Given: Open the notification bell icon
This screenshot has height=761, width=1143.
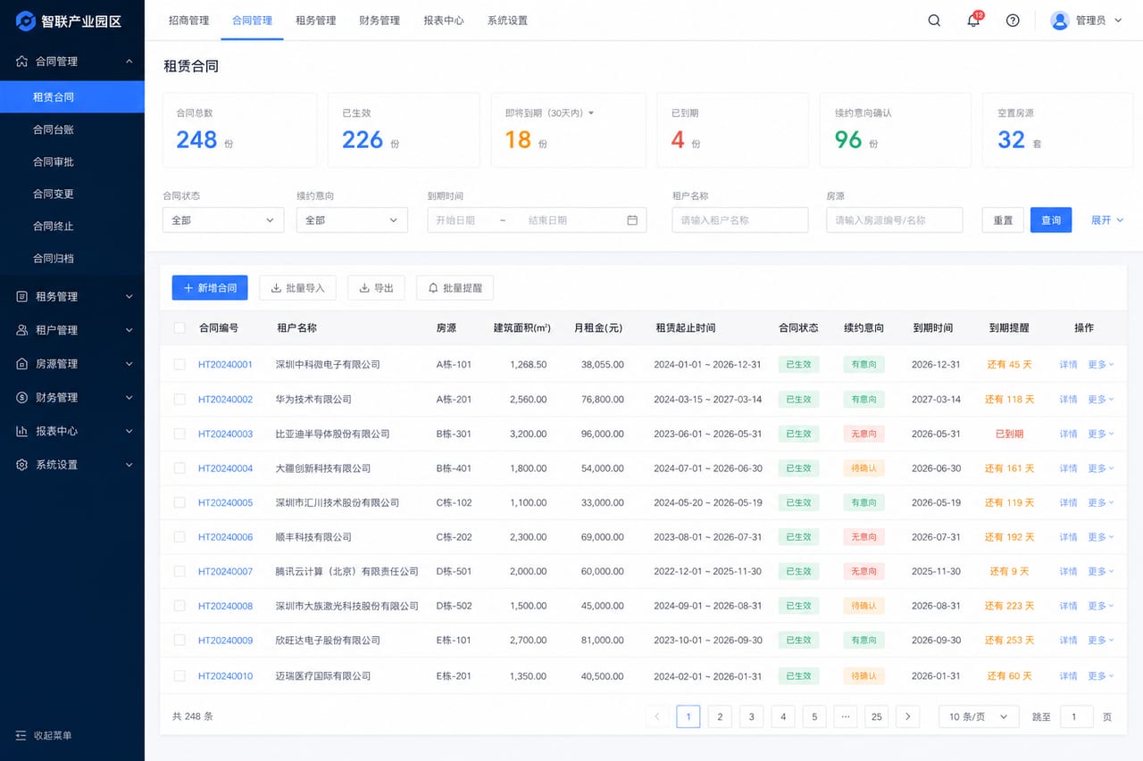Looking at the screenshot, I should point(973,21).
